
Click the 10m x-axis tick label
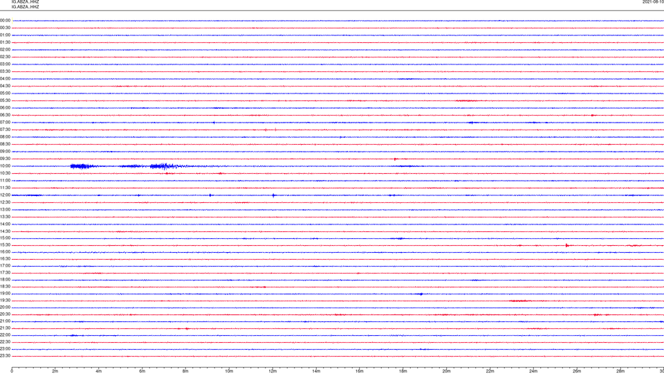tap(229, 371)
